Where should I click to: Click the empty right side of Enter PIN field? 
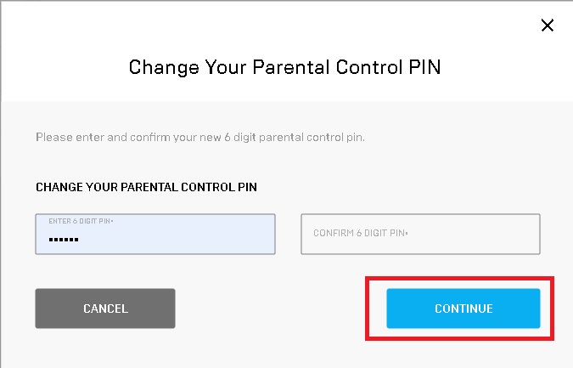tap(229, 235)
